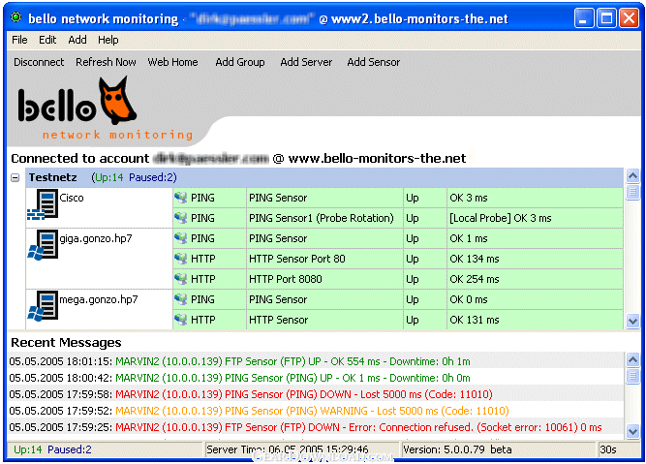Click the 'OK 254 ms' result cell

pos(535,279)
